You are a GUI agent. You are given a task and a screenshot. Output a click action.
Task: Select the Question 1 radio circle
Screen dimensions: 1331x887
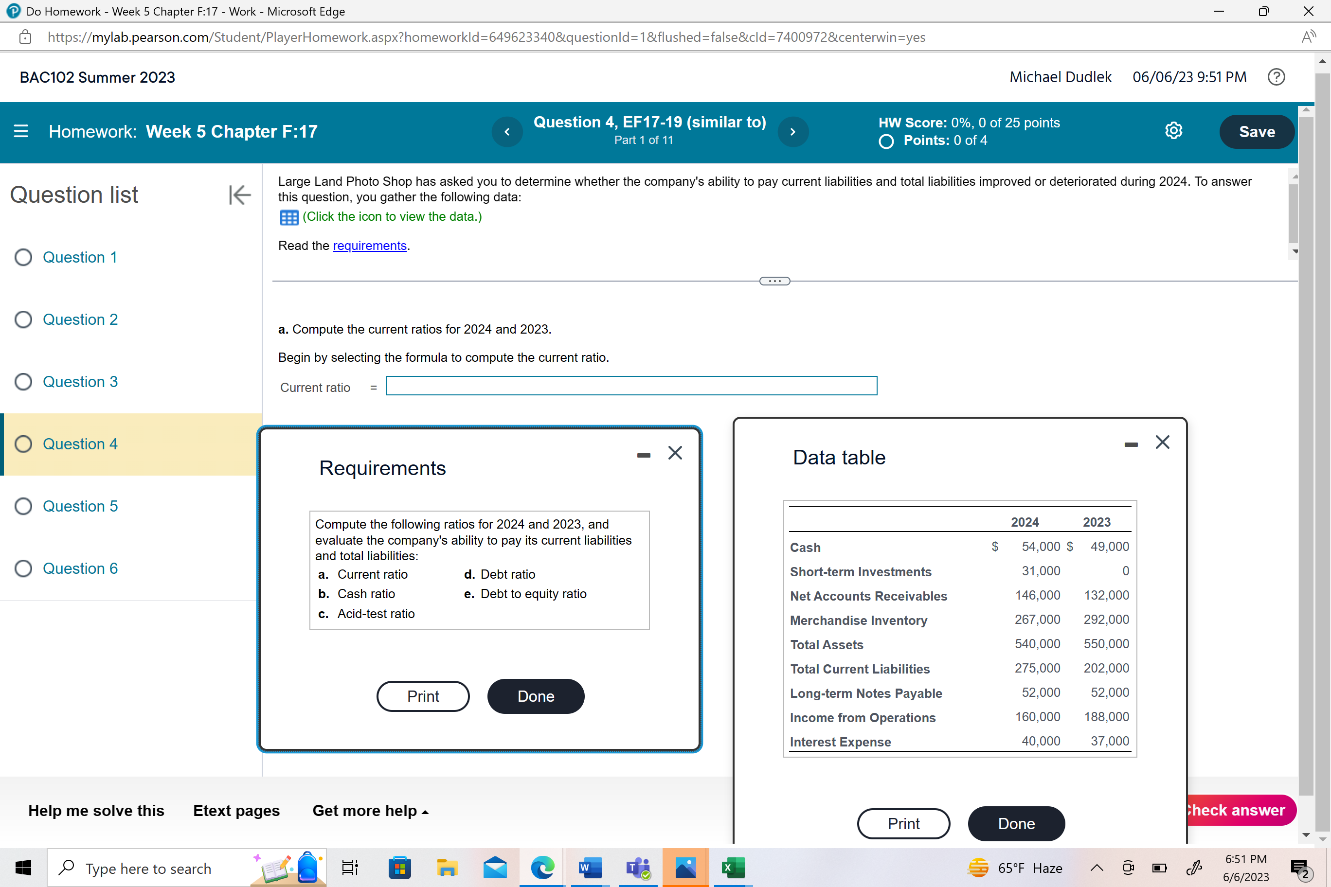pyautogui.click(x=23, y=257)
